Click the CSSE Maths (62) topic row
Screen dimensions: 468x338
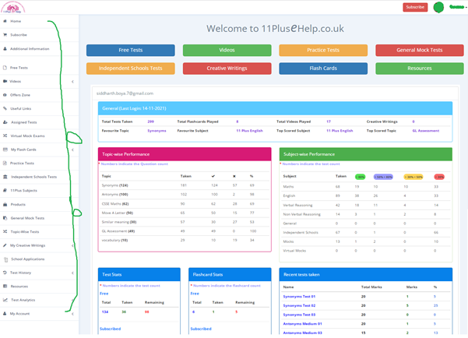(185, 204)
